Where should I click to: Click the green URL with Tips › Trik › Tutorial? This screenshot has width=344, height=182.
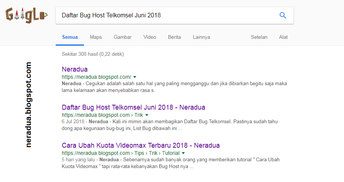pyautogui.click(x=121, y=153)
